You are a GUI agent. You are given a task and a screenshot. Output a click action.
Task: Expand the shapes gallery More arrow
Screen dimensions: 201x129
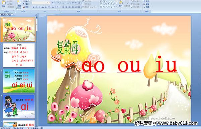(x=117, y=7)
